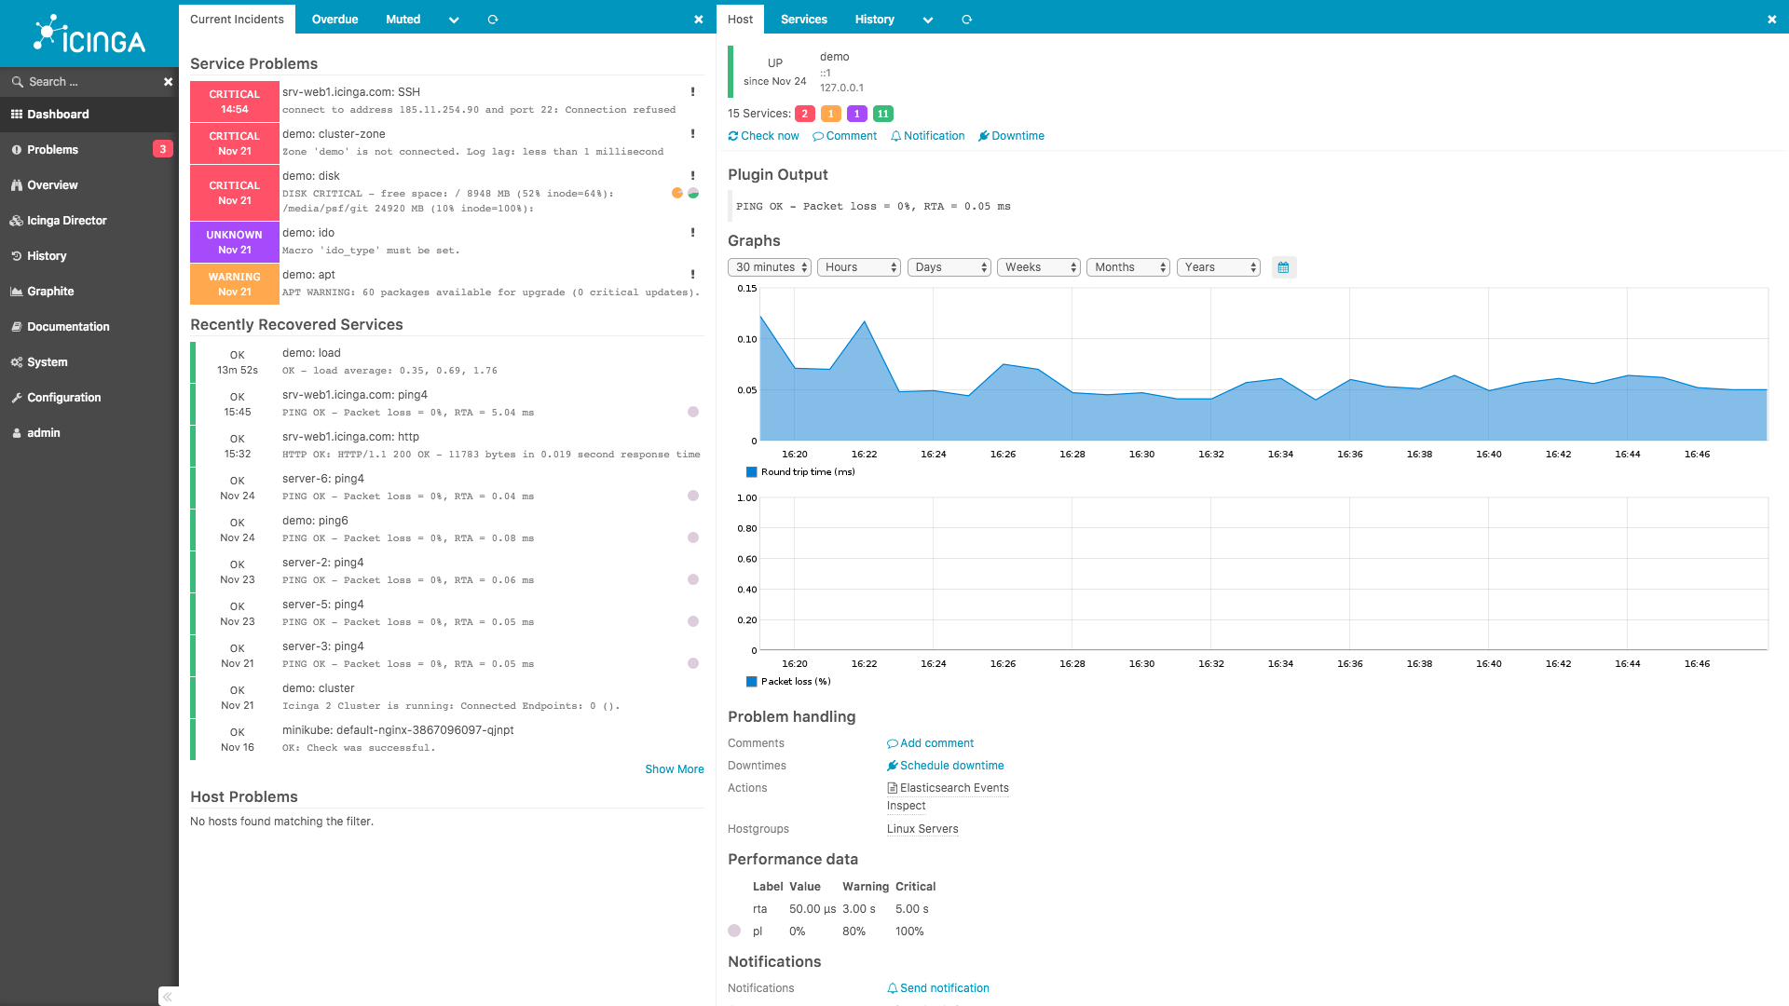
Task: Click Show More recently recovered services
Action: pos(674,768)
